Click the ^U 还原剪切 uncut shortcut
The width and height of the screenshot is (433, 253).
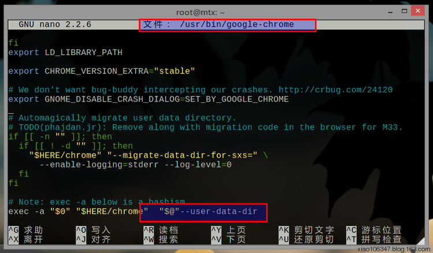point(307,239)
